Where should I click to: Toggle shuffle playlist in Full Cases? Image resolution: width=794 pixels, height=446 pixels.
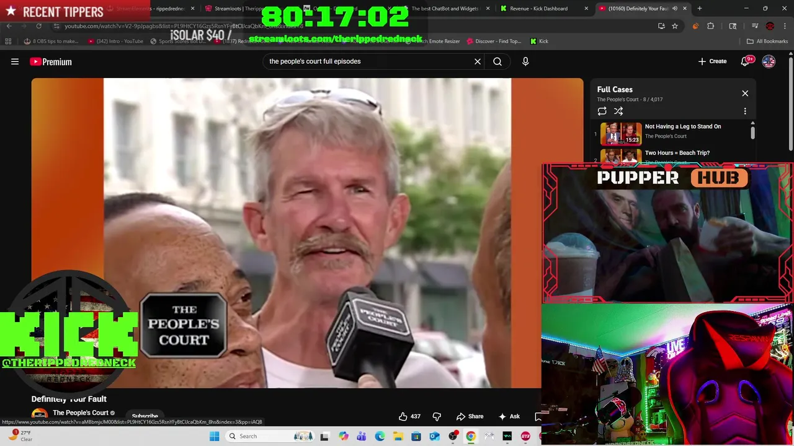pos(618,111)
